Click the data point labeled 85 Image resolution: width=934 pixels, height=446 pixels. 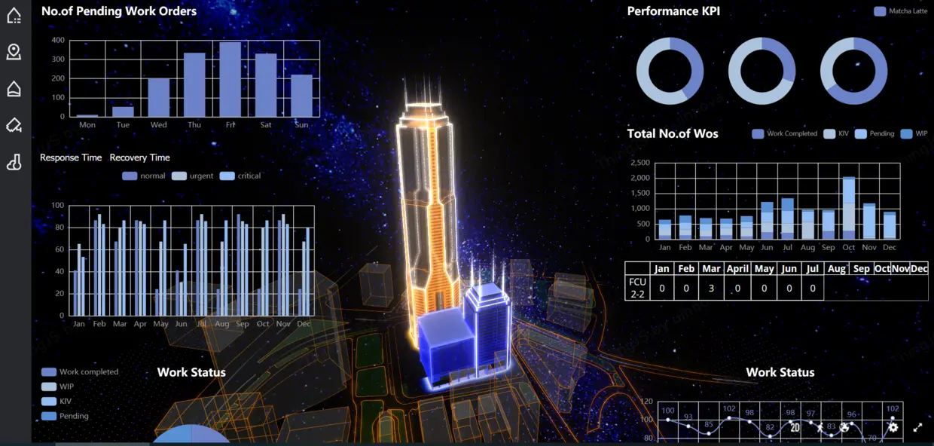point(709,434)
